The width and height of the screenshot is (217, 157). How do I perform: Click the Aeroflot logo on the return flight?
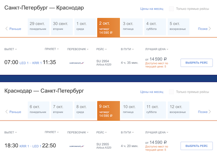[x=76, y=146]
